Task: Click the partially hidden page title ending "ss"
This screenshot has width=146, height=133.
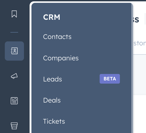Action: (x=136, y=19)
